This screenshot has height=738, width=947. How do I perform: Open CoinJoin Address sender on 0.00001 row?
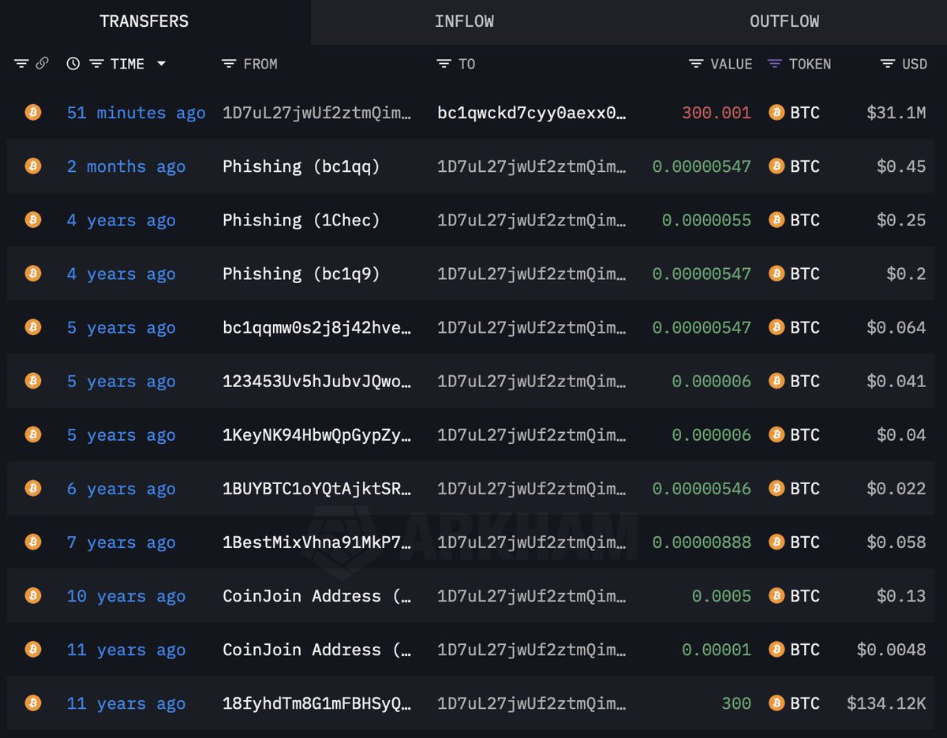pyautogui.click(x=316, y=650)
